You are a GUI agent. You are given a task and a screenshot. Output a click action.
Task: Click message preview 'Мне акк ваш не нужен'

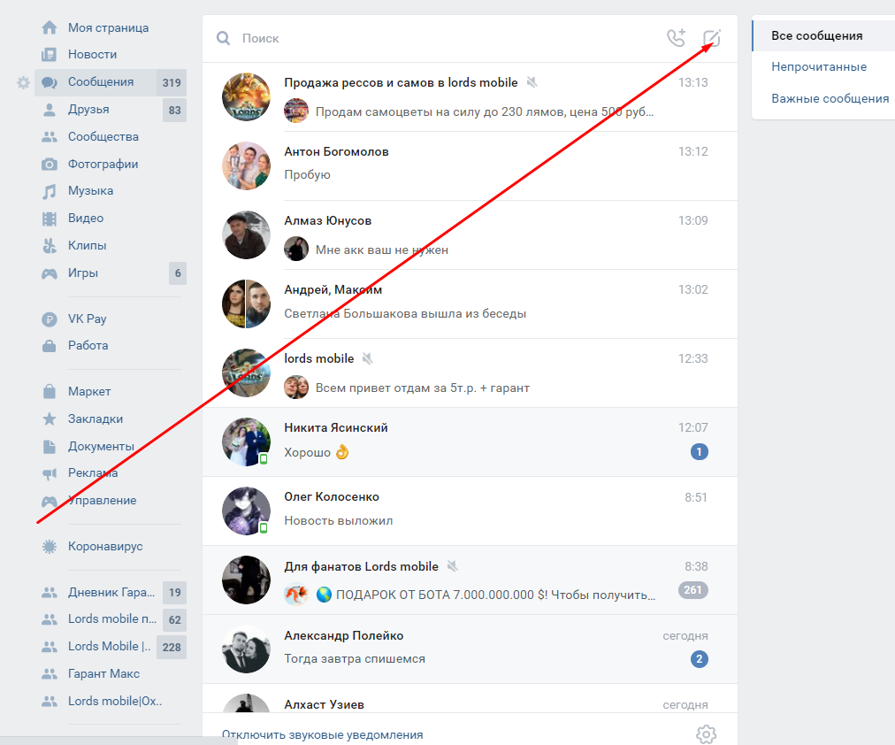382,250
